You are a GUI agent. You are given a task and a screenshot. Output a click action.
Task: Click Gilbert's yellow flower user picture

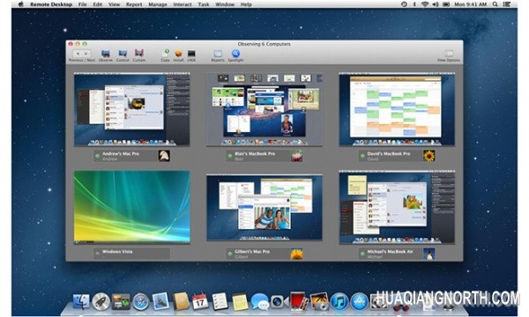tap(296, 254)
